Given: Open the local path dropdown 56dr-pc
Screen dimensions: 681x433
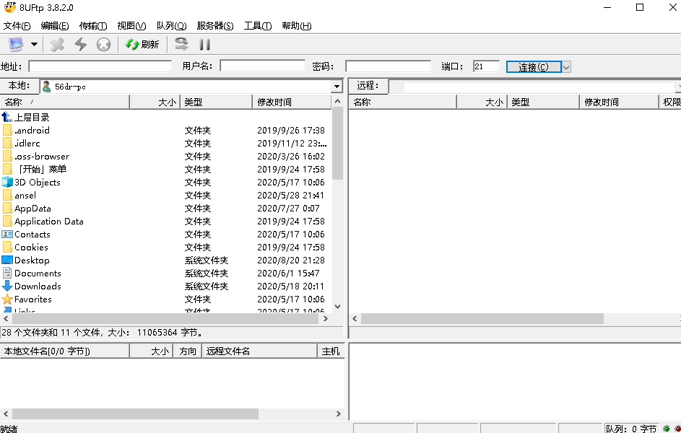Looking at the screenshot, I should [336, 87].
